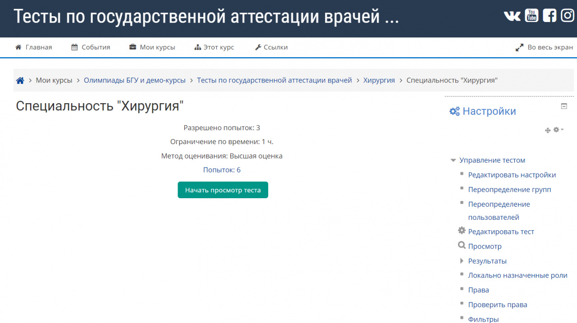Open the YouTube channel icon
Viewport: 577px width, 323px height.
[x=531, y=16]
